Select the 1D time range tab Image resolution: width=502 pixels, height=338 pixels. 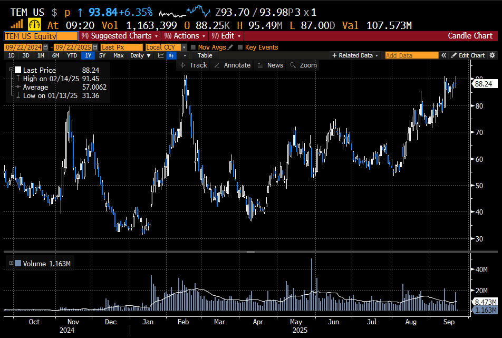(11, 55)
